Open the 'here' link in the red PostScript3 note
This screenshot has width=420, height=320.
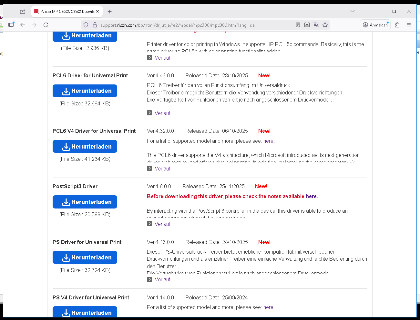pyautogui.click(x=311, y=196)
